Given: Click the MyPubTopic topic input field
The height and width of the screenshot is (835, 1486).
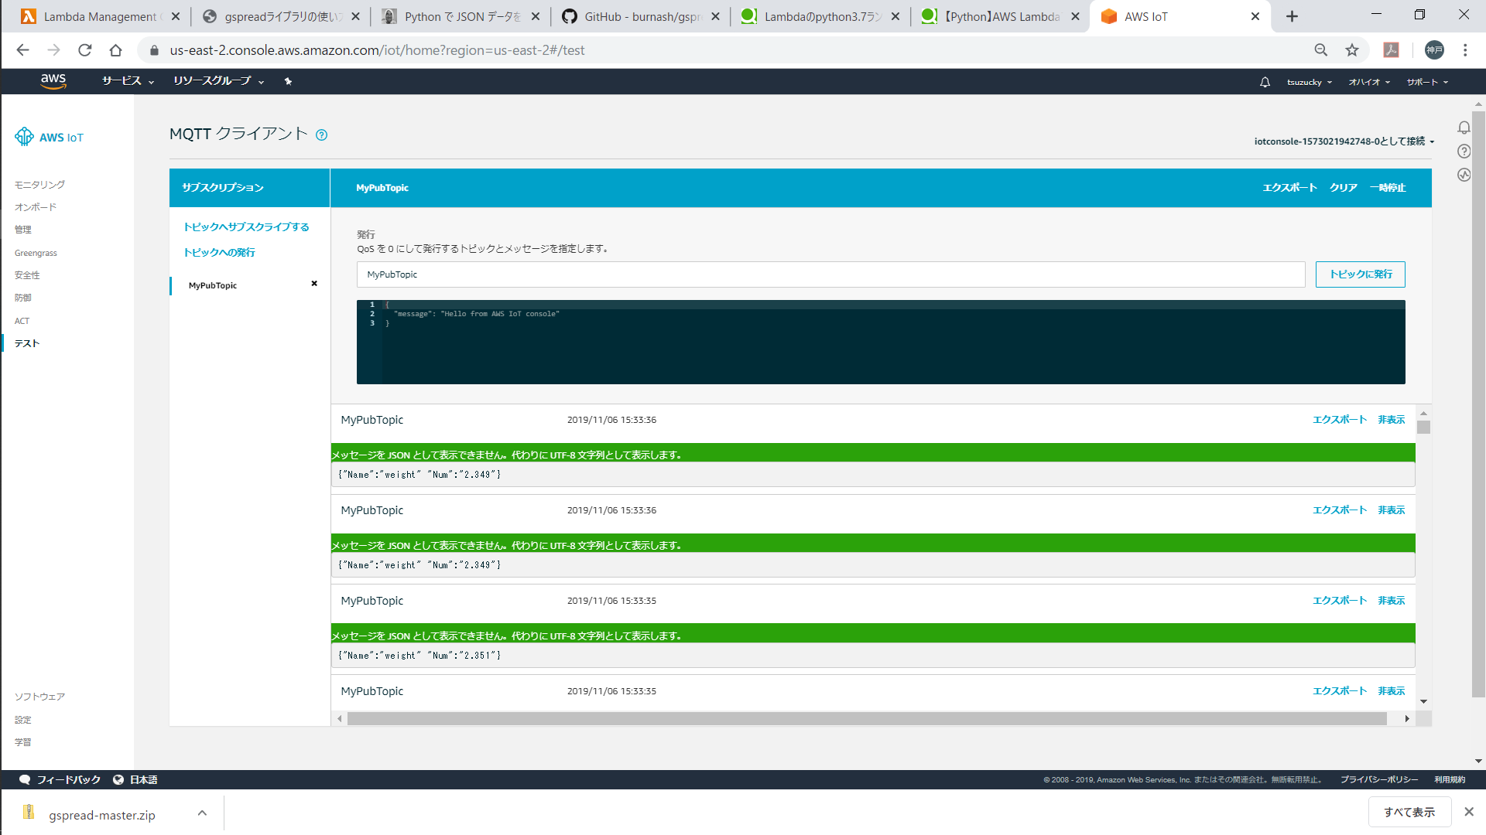Looking at the screenshot, I should click(830, 274).
